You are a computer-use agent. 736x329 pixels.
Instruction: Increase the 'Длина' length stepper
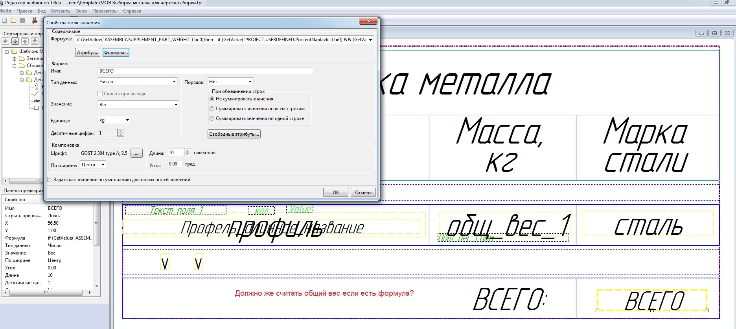188,151
